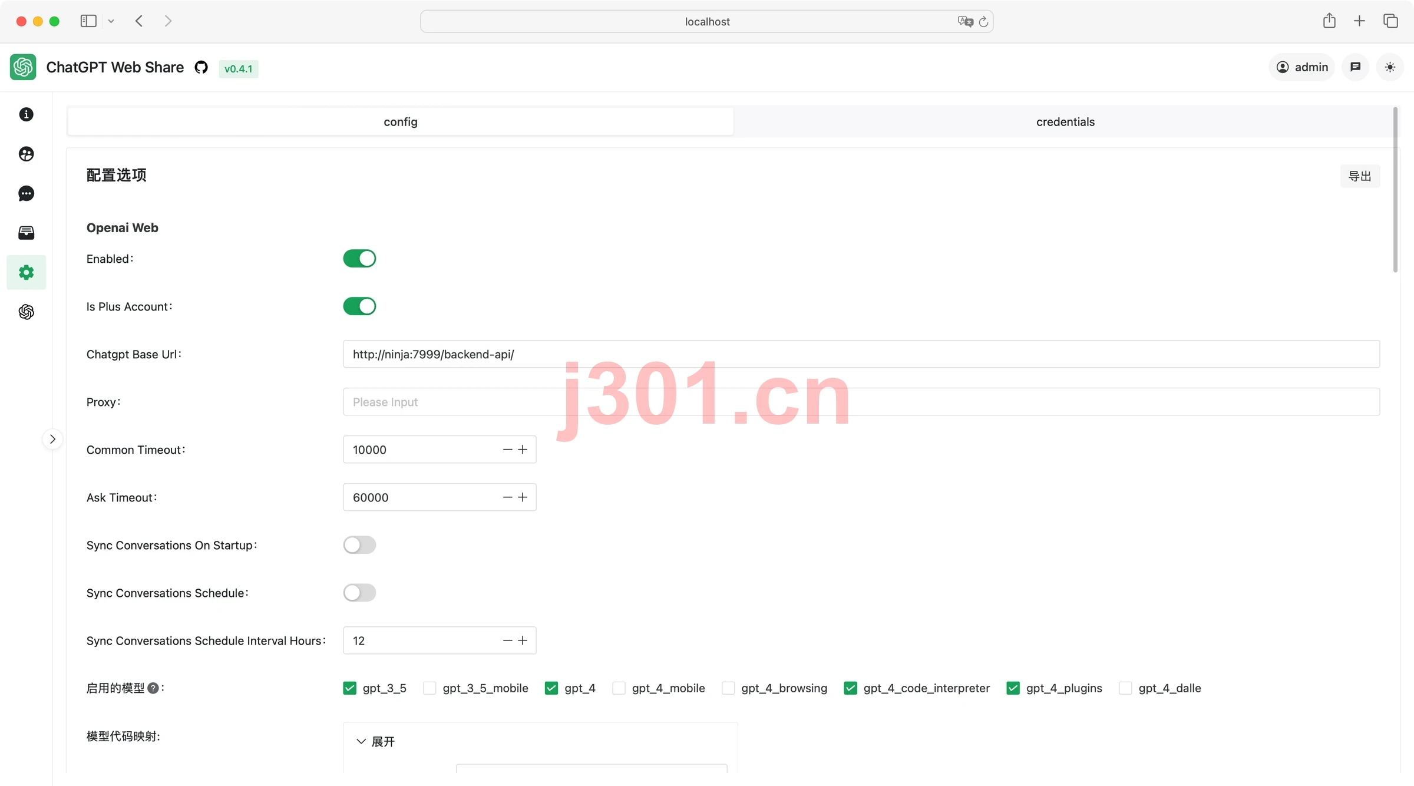Click the ChatGPT Web Share logo
Screen dimensions: 1414x786
tap(23, 67)
